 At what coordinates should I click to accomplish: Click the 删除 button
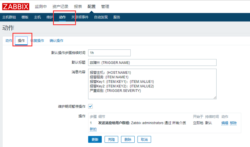coord(128,139)
